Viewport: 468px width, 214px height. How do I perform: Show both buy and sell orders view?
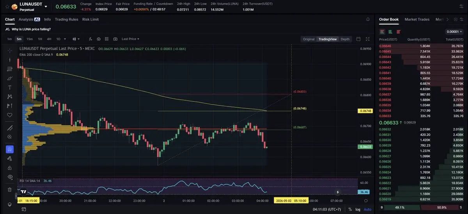pos(382,32)
